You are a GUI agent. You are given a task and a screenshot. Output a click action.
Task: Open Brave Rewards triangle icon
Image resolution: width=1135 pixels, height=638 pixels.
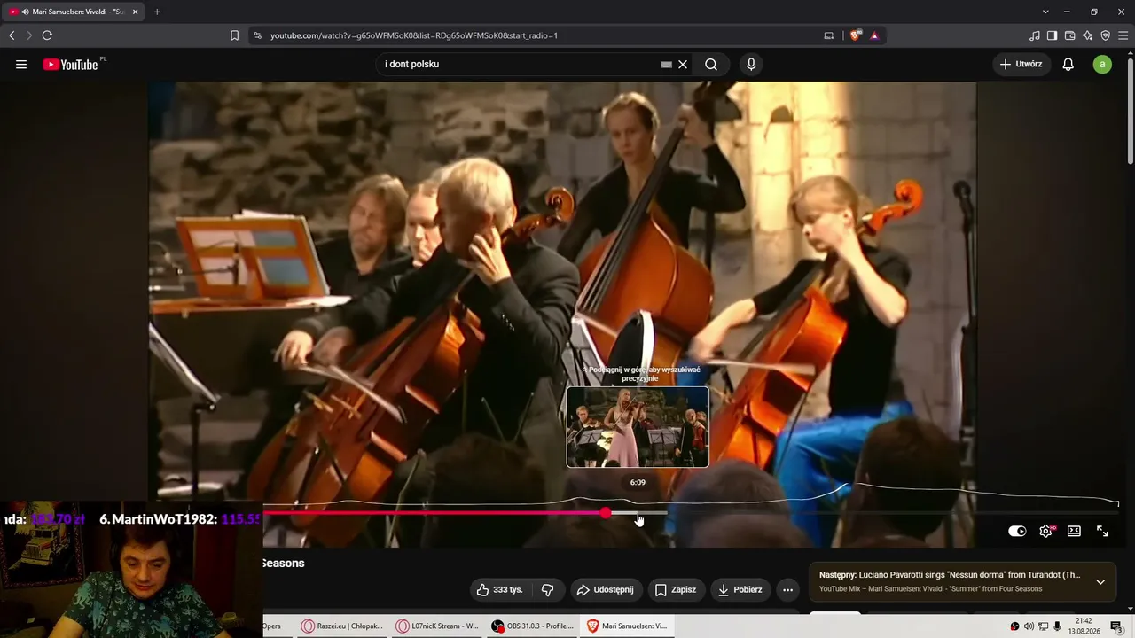(874, 35)
